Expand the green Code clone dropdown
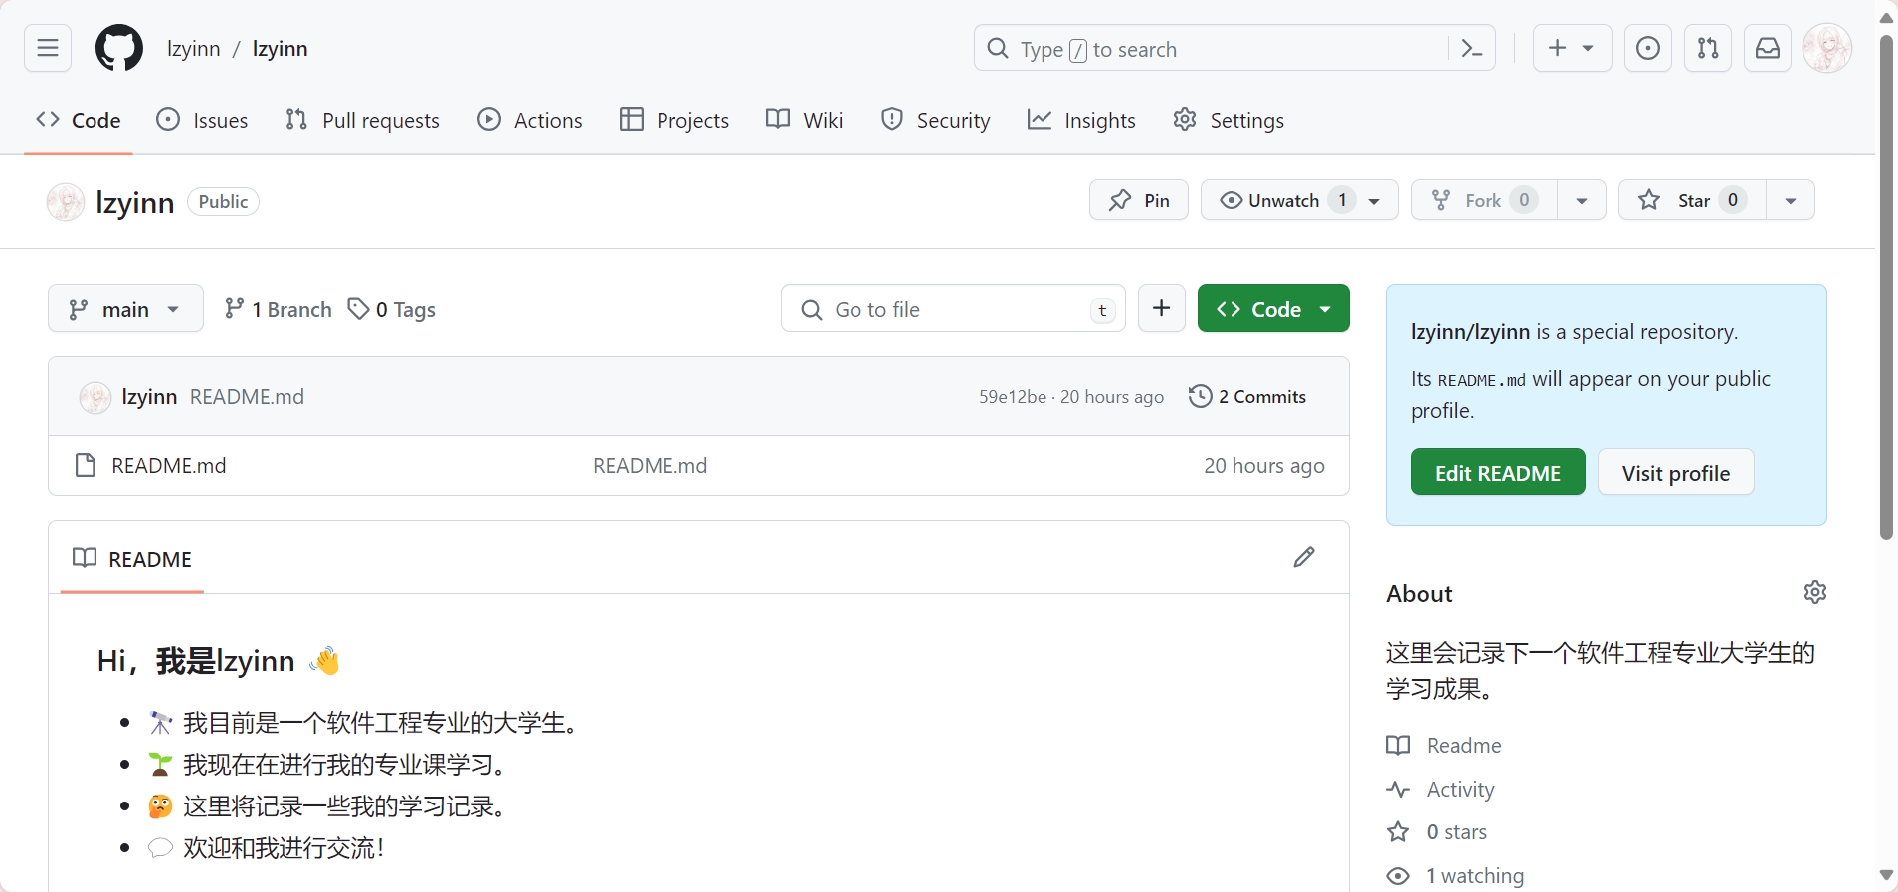The height and width of the screenshot is (892, 1898). click(1273, 308)
